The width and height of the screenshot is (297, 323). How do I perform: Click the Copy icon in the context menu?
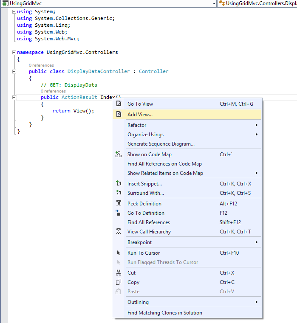[119, 282]
